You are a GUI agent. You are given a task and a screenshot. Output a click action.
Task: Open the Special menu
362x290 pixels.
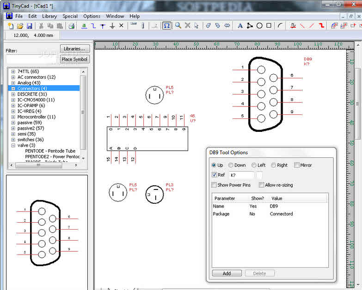[70, 16]
